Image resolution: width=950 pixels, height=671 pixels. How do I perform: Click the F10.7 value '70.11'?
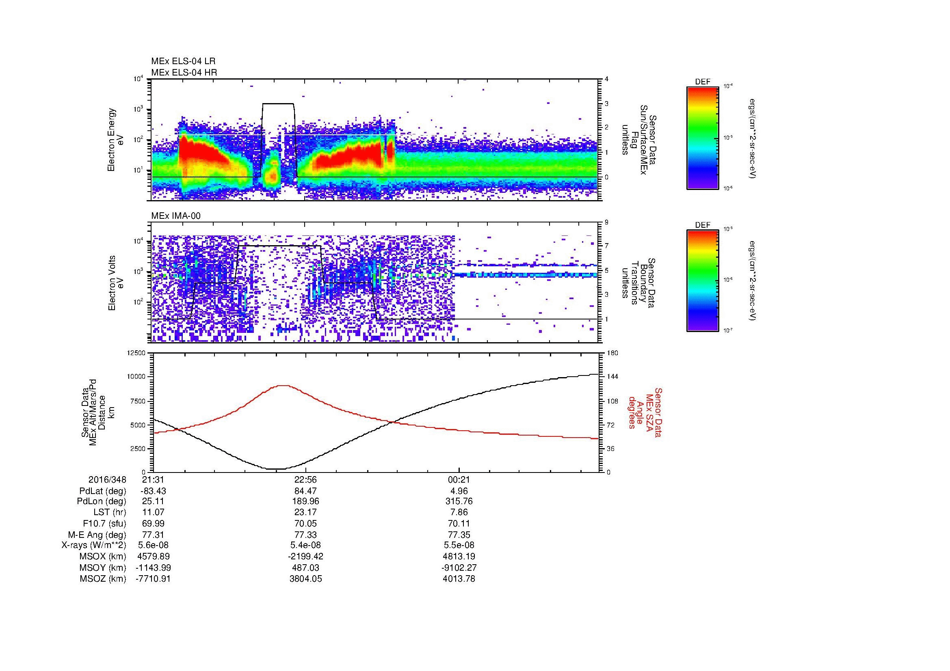click(459, 523)
